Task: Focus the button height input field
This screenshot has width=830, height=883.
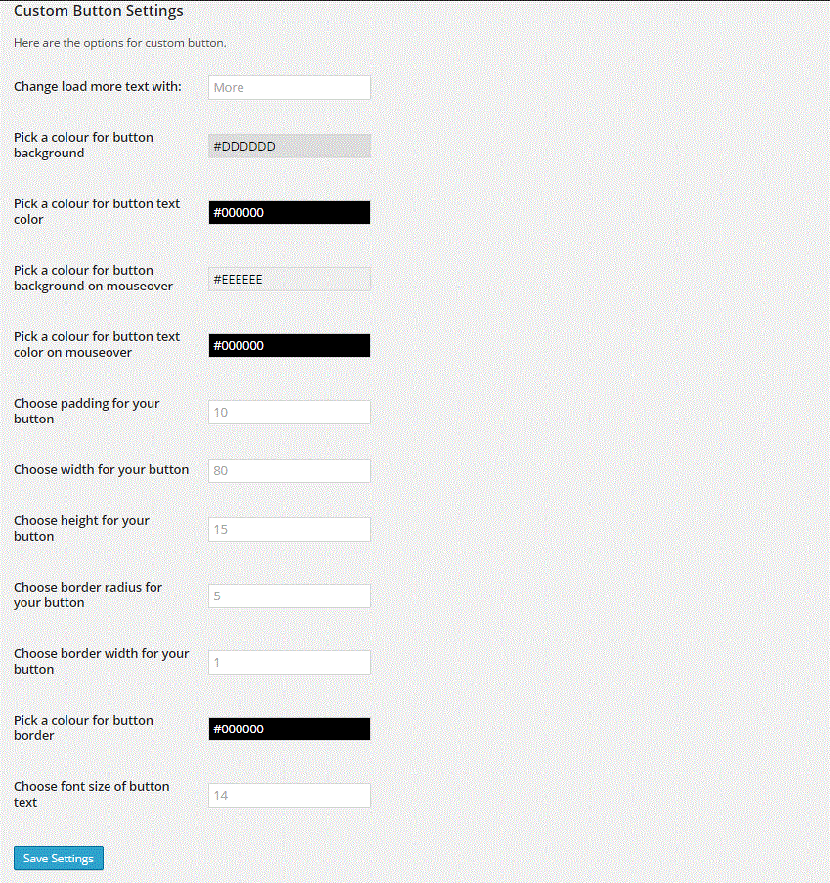Action: (288, 529)
